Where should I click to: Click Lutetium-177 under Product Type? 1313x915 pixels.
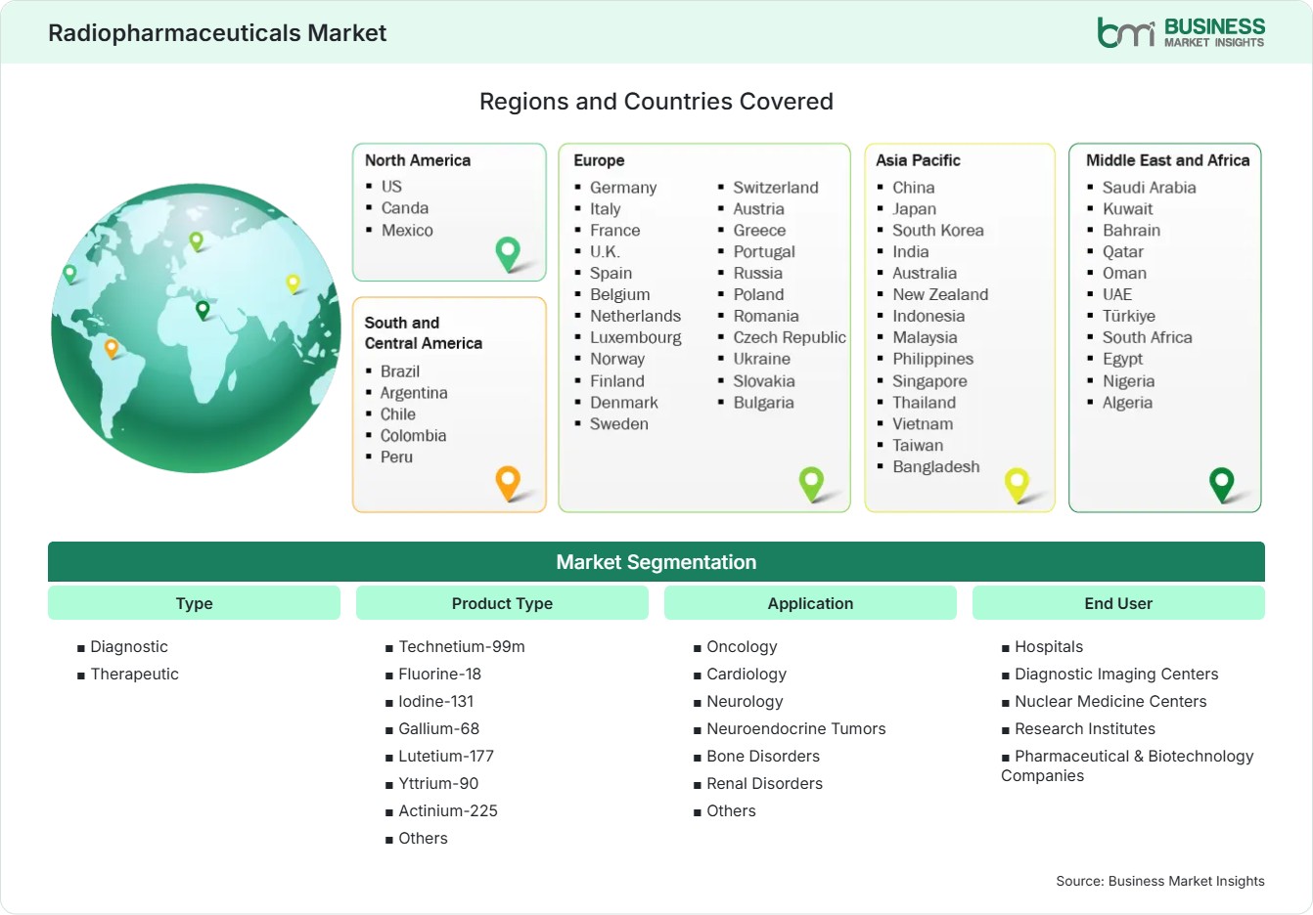tap(446, 757)
